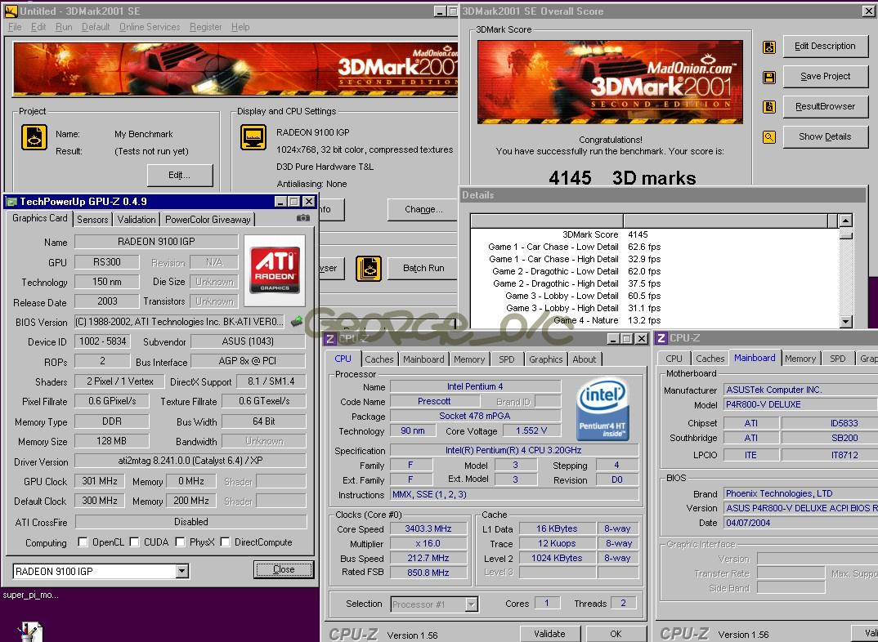Screen dimensions: 878x642
Task: Switch to Caches tab in CPU-Z CPU window
Action: [379, 359]
